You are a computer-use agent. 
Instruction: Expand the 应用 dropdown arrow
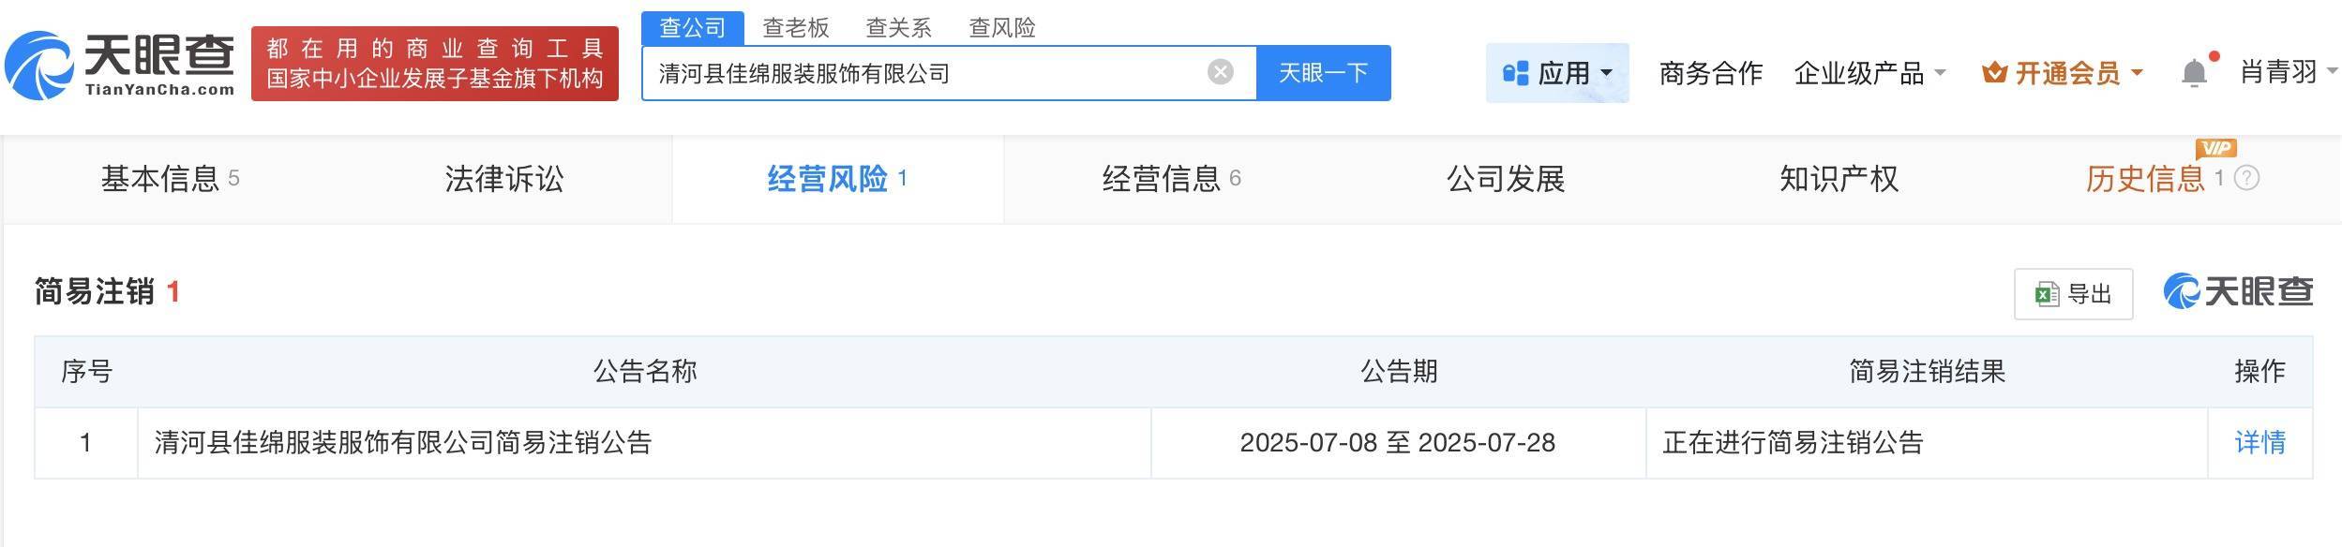[1606, 72]
